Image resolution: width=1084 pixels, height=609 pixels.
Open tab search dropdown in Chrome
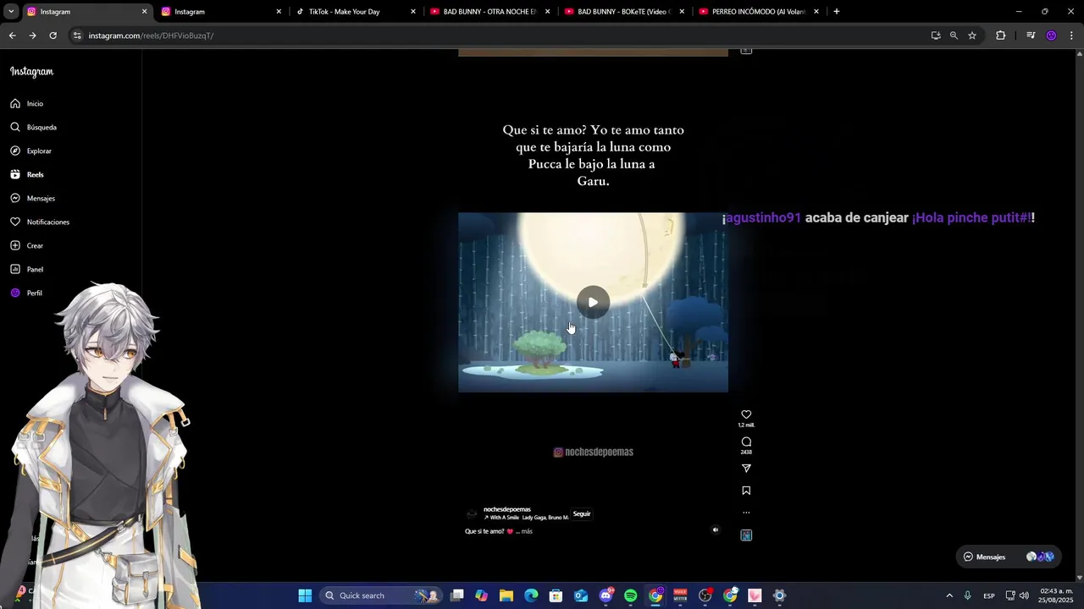11,12
